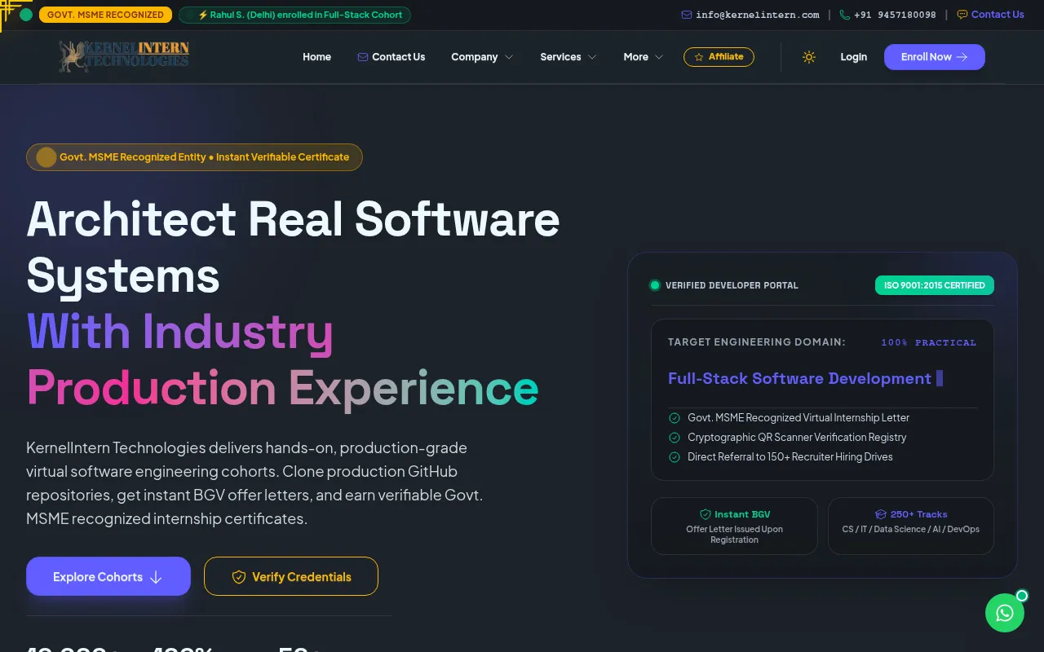Click the Rahul S. enrollment notification pill
This screenshot has height=652, width=1044.
[294, 15]
